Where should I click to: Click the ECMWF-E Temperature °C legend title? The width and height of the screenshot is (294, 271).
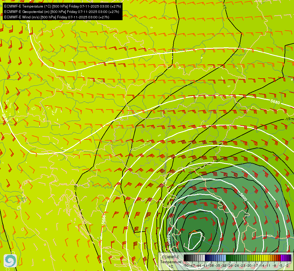tap(171, 262)
